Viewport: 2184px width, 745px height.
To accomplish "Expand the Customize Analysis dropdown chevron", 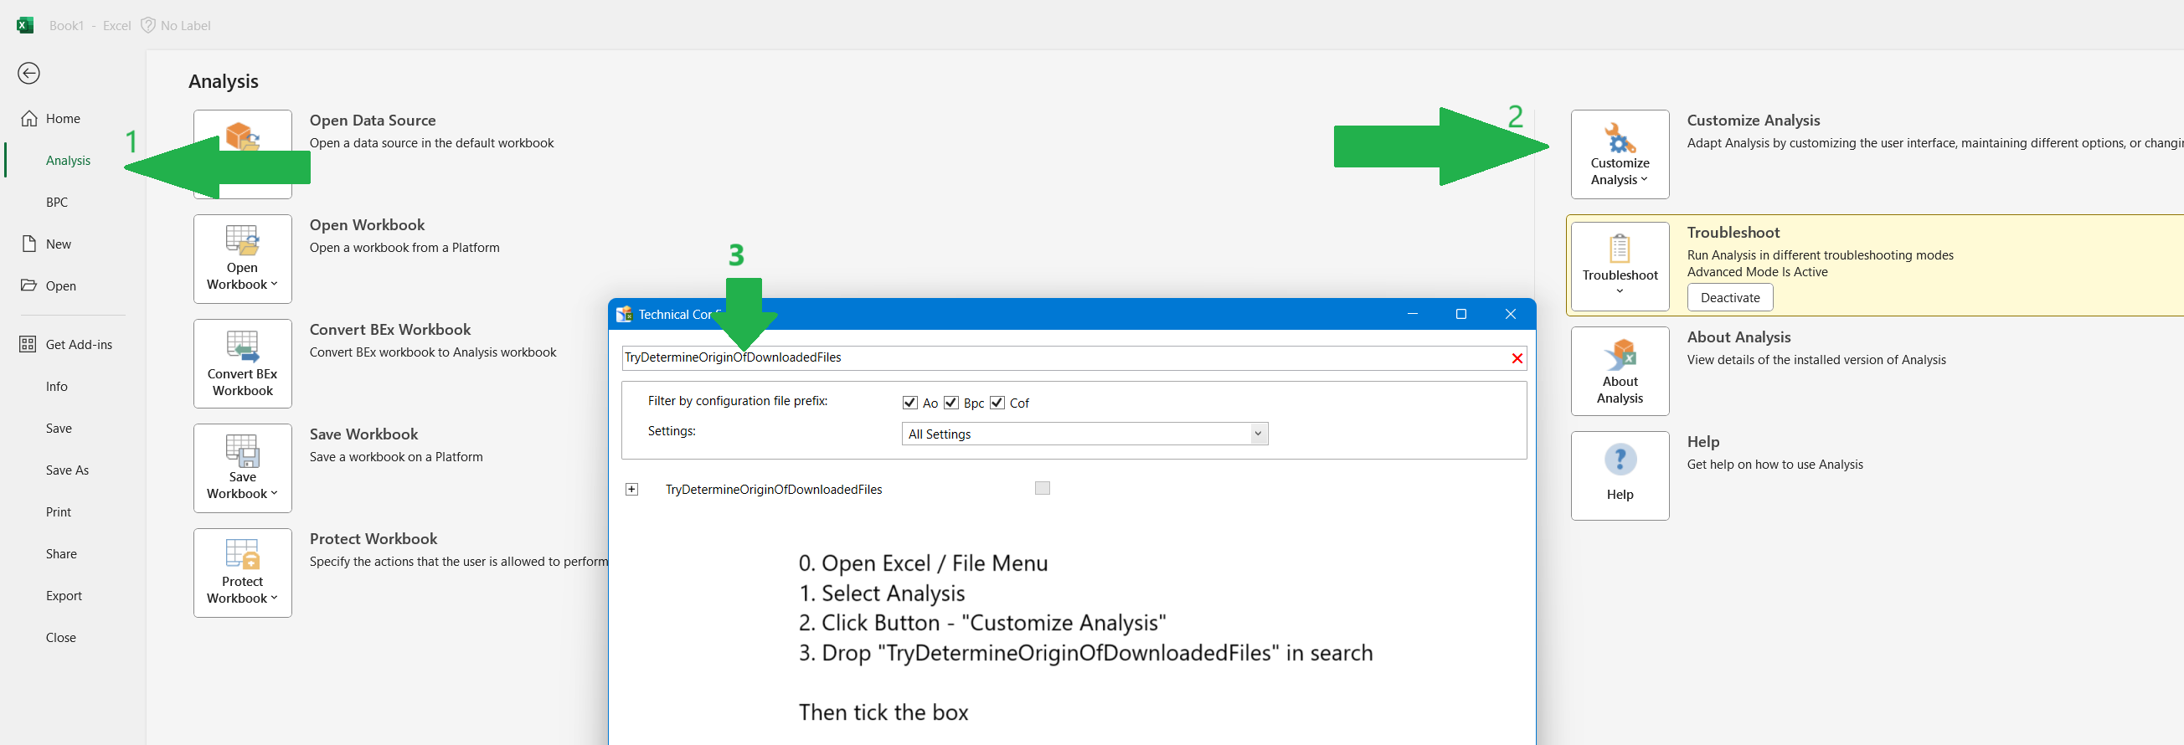I will (1645, 179).
